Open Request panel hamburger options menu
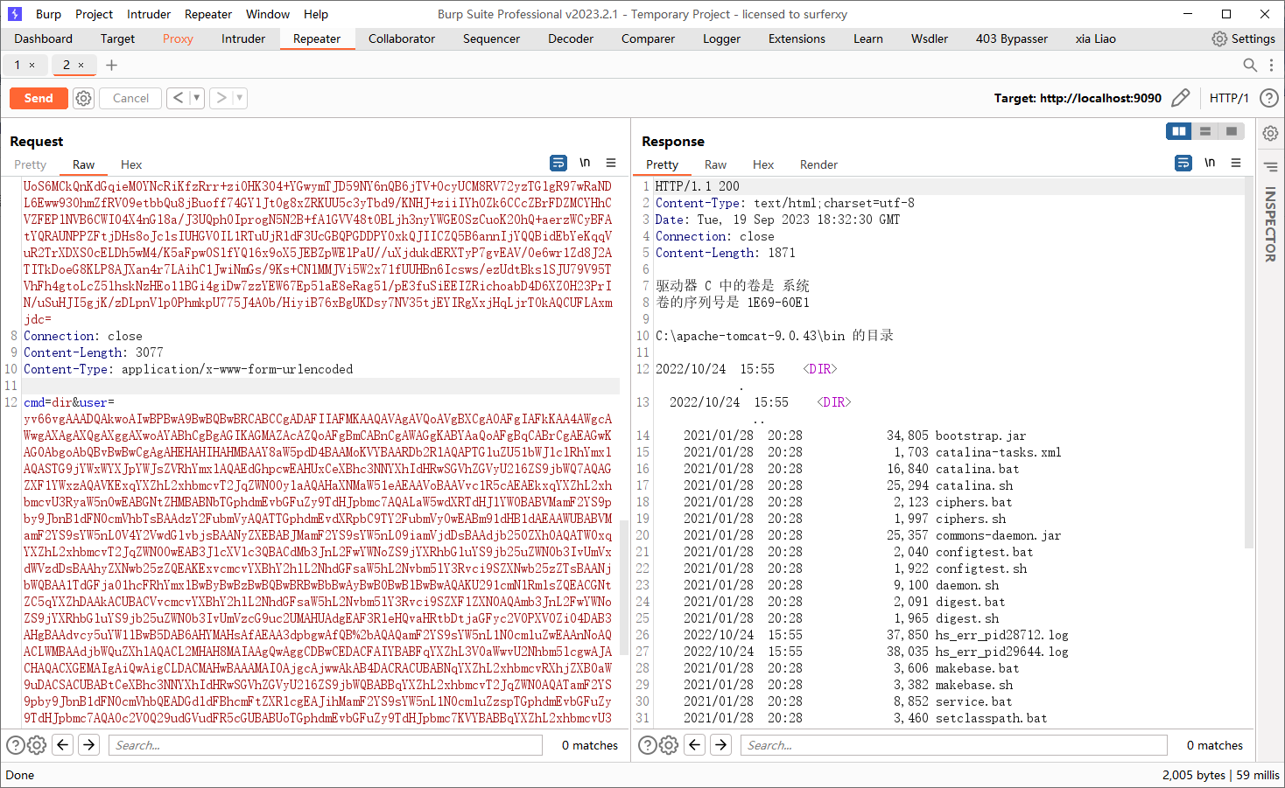The image size is (1285, 788). (611, 163)
